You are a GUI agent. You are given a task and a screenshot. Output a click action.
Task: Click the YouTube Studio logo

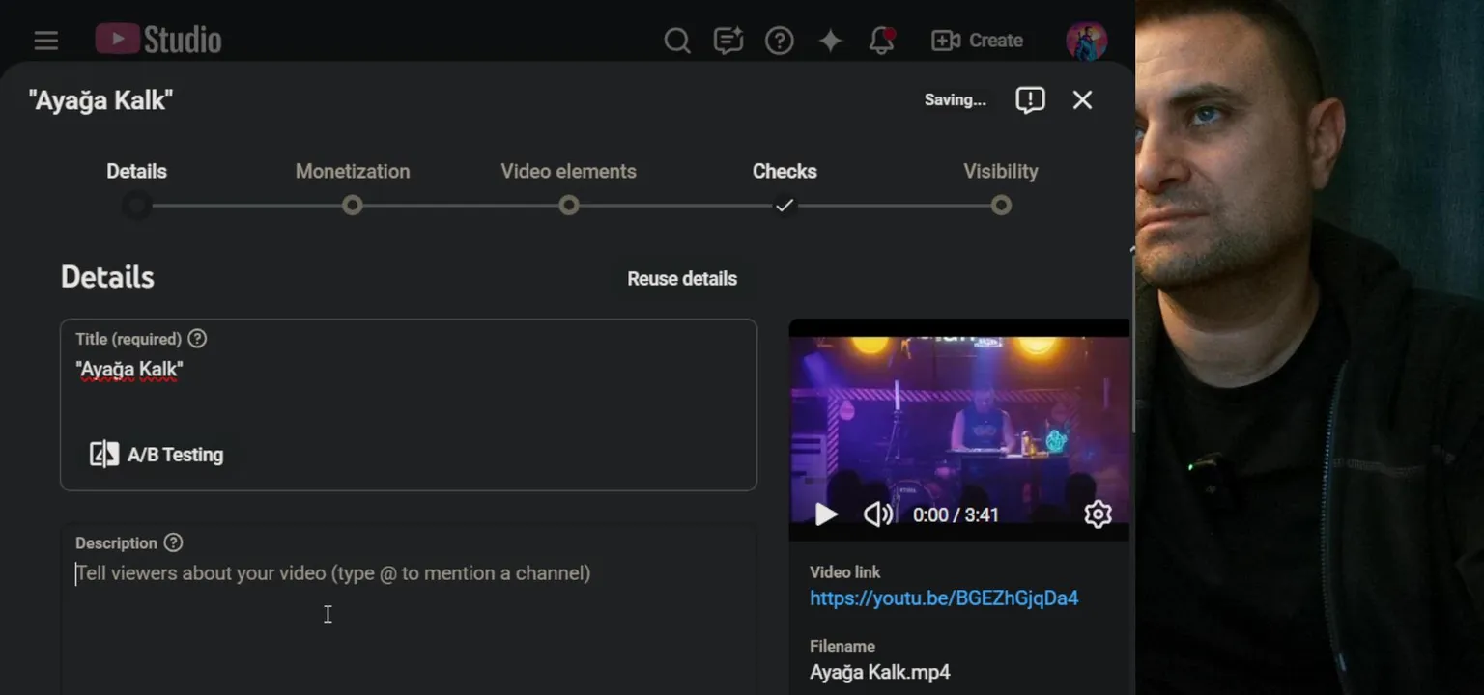[x=158, y=40]
